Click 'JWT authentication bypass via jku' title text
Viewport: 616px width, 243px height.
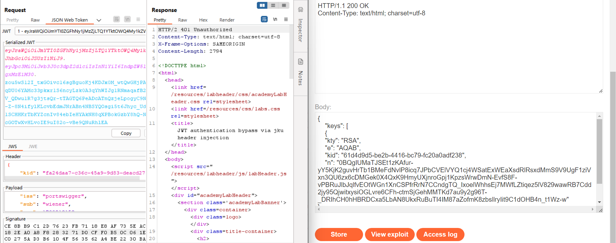(x=230, y=130)
